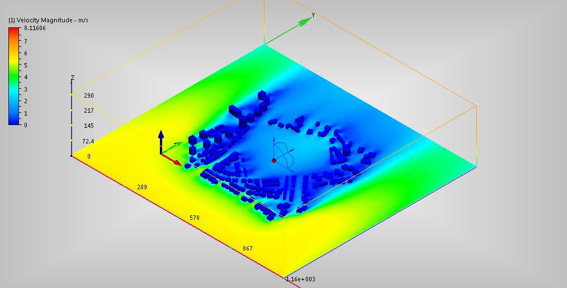The height and width of the screenshot is (288, 567).
Task: Click the X axis label 289
Action: [142, 187]
